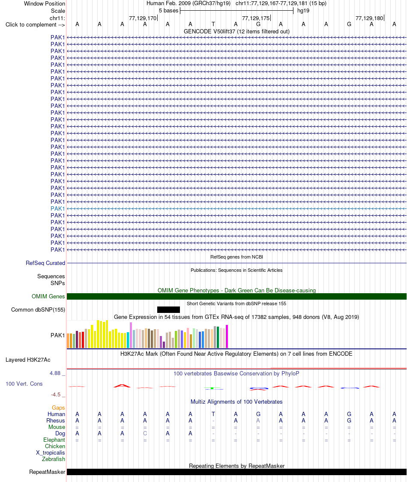Select the Rhesus alignment row label
Screen dimensions: 407x482
pos(56,421)
